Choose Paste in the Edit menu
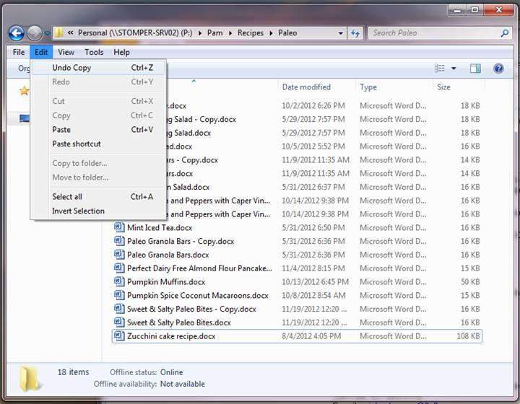The image size is (520, 404). coord(98,129)
